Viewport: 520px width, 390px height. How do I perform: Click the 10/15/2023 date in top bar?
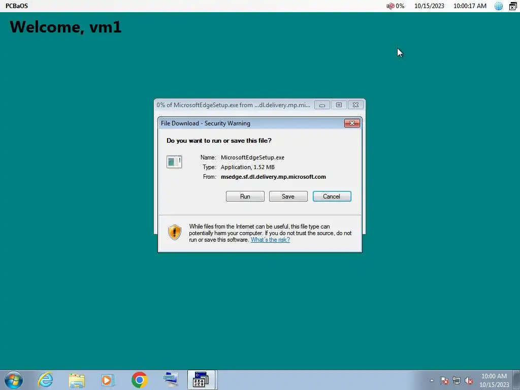pyautogui.click(x=429, y=6)
